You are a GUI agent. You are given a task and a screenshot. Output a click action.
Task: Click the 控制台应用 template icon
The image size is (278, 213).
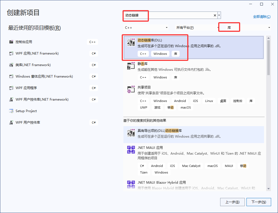coord(11,42)
